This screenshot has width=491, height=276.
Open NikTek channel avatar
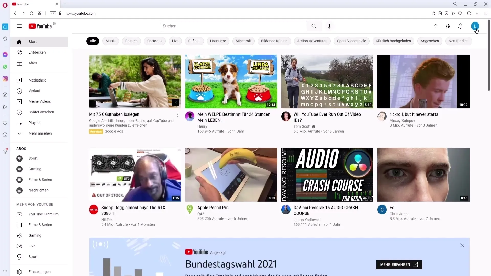tap(94, 210)
